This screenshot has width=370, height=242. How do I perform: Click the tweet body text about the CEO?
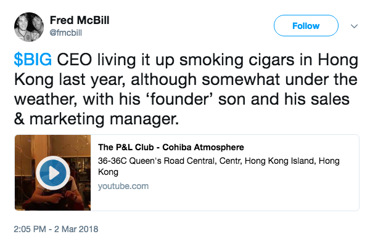186,89
